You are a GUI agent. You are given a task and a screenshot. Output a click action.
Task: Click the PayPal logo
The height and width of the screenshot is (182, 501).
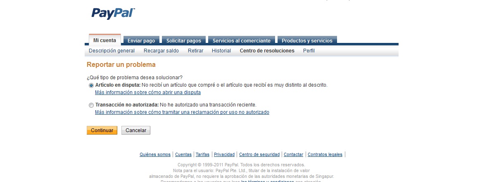[113, 13]
